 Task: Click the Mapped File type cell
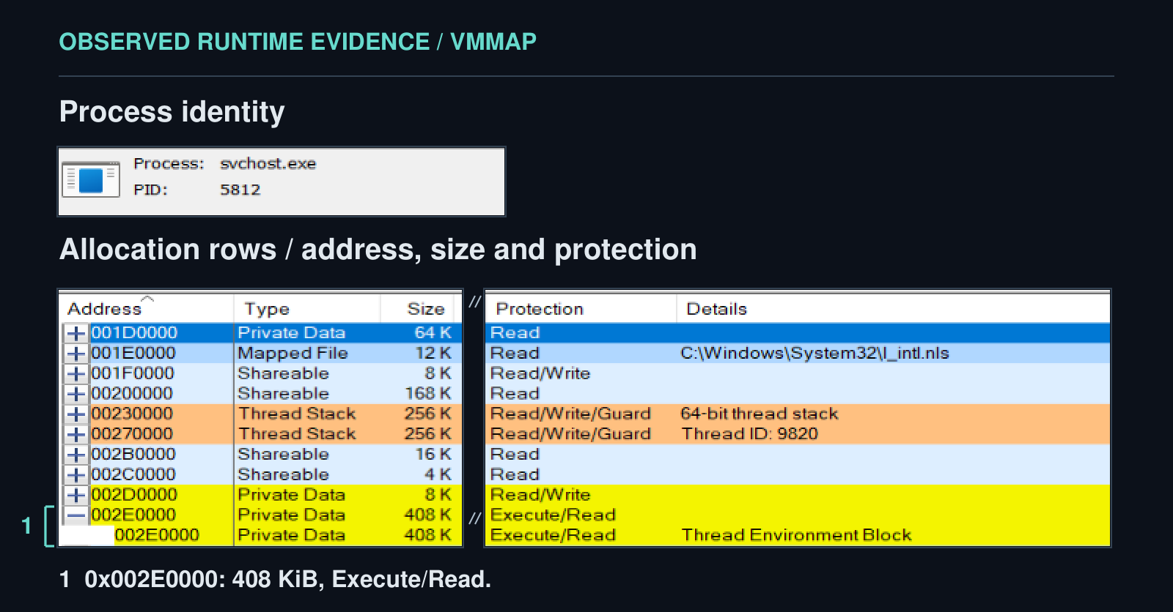293,354
